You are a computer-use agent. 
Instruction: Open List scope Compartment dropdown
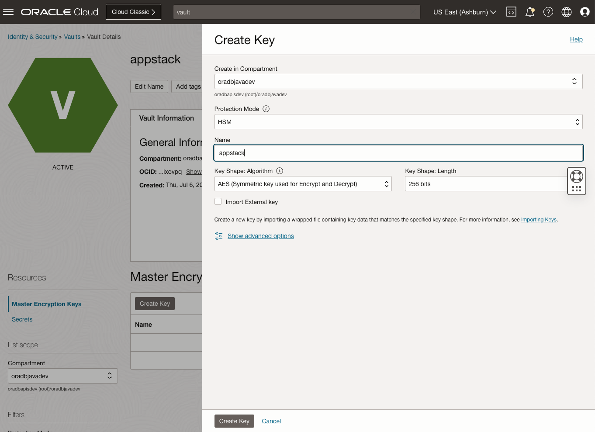pos(63,376)
